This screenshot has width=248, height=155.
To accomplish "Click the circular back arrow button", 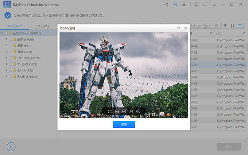I will (11, 147).
